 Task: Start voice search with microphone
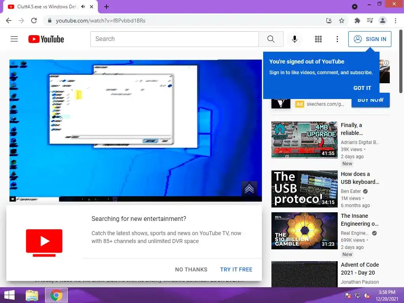click(x=294, y=39)
